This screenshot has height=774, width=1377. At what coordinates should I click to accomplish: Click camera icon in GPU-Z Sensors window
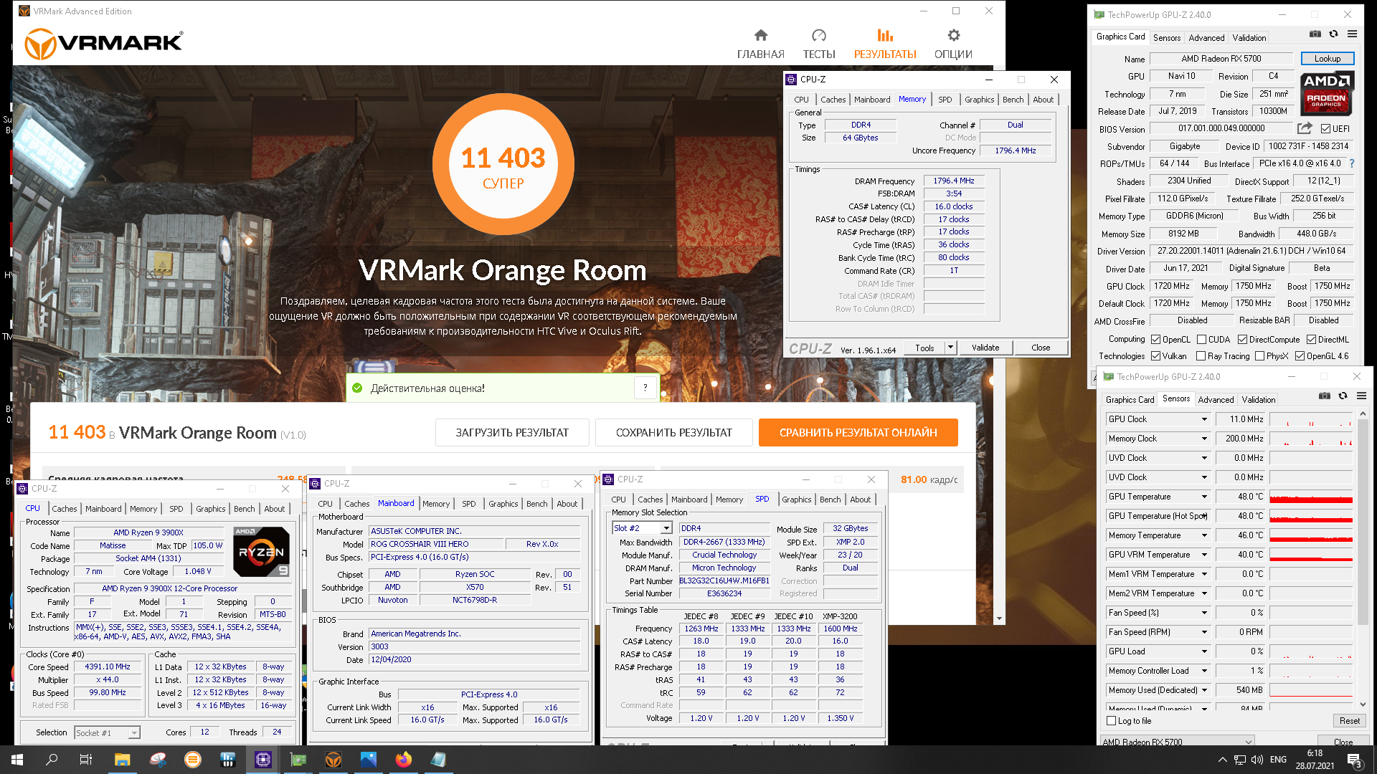pyautogui.click(x=1325, y=396)
